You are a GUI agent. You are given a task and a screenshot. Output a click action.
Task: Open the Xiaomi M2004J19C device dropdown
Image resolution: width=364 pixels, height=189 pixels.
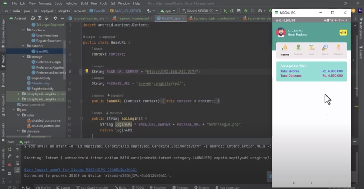coord(200,11)
